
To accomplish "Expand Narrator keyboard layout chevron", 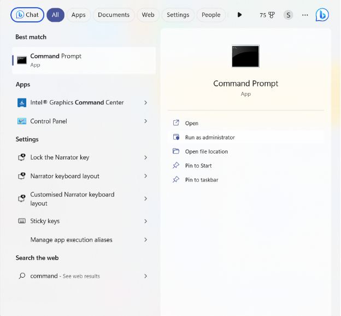I will pos(145,176).
